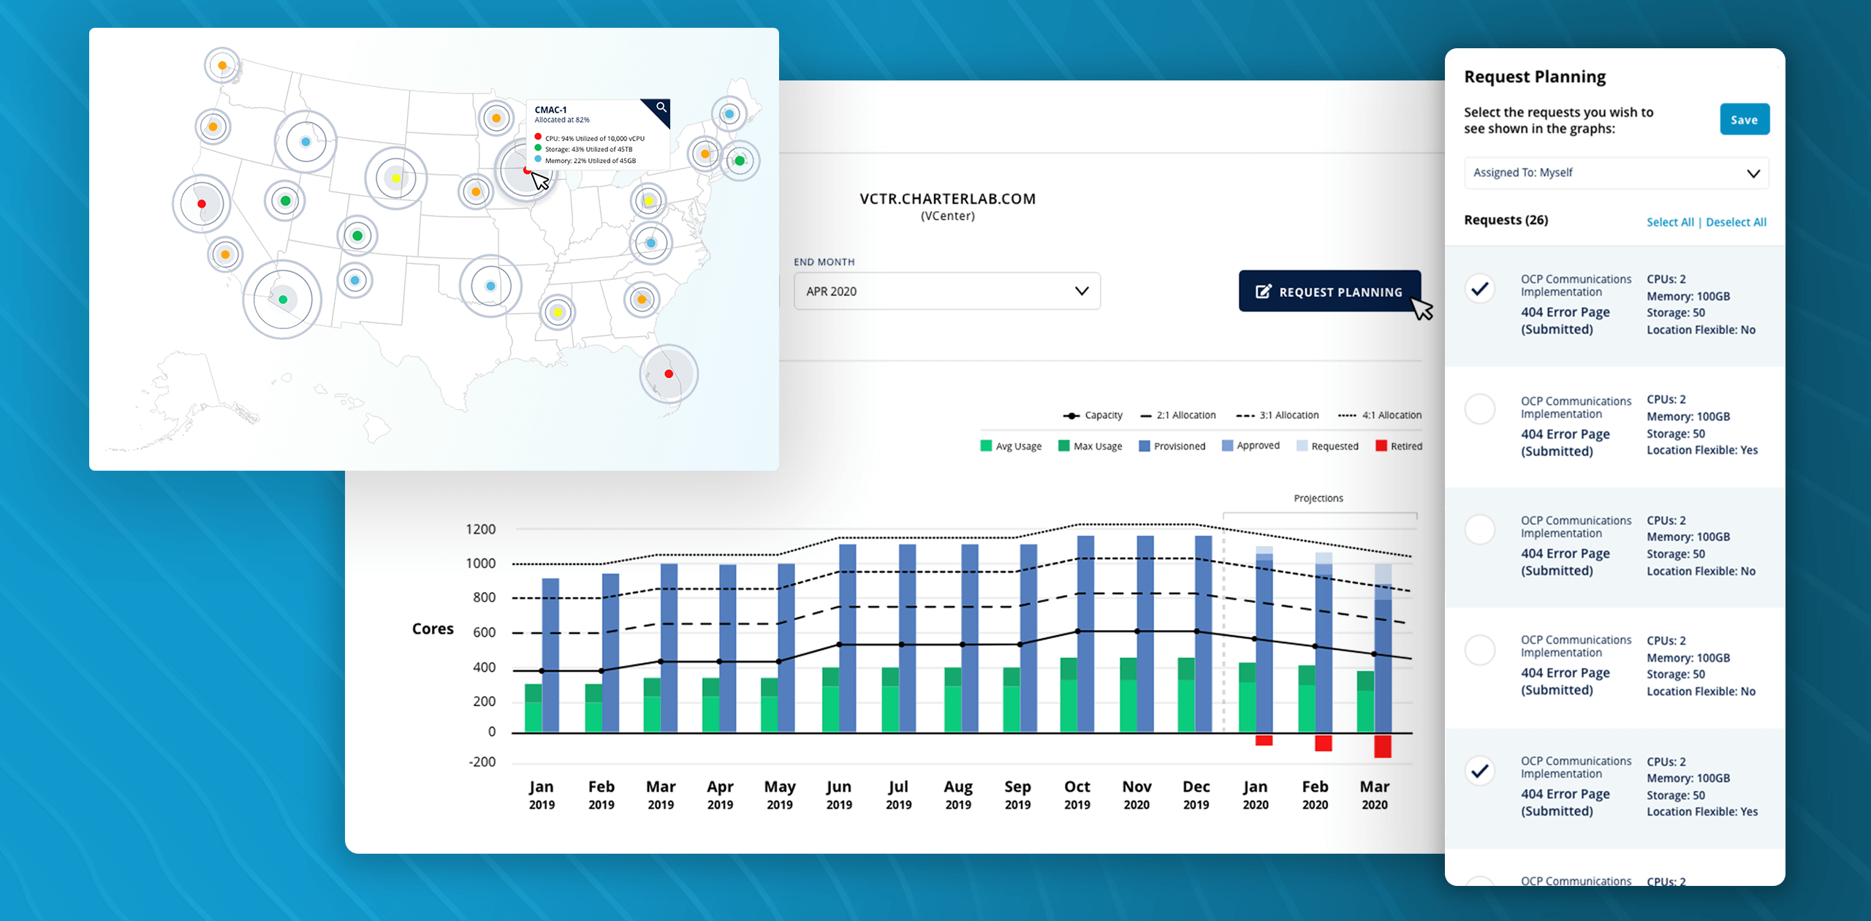Open the End Month APR 2020 dropdown
This screenshot has width=1871, height=921.
[946, 291]
